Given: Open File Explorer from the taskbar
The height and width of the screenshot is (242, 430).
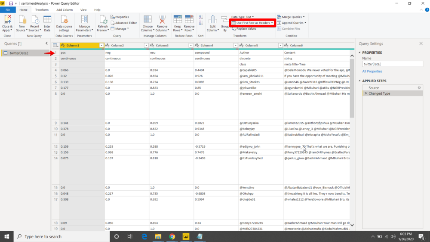Looking at the screenshot, I should (x=158, y=236).
